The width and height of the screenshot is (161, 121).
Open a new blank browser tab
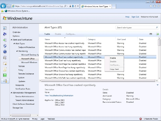(114, 6)
